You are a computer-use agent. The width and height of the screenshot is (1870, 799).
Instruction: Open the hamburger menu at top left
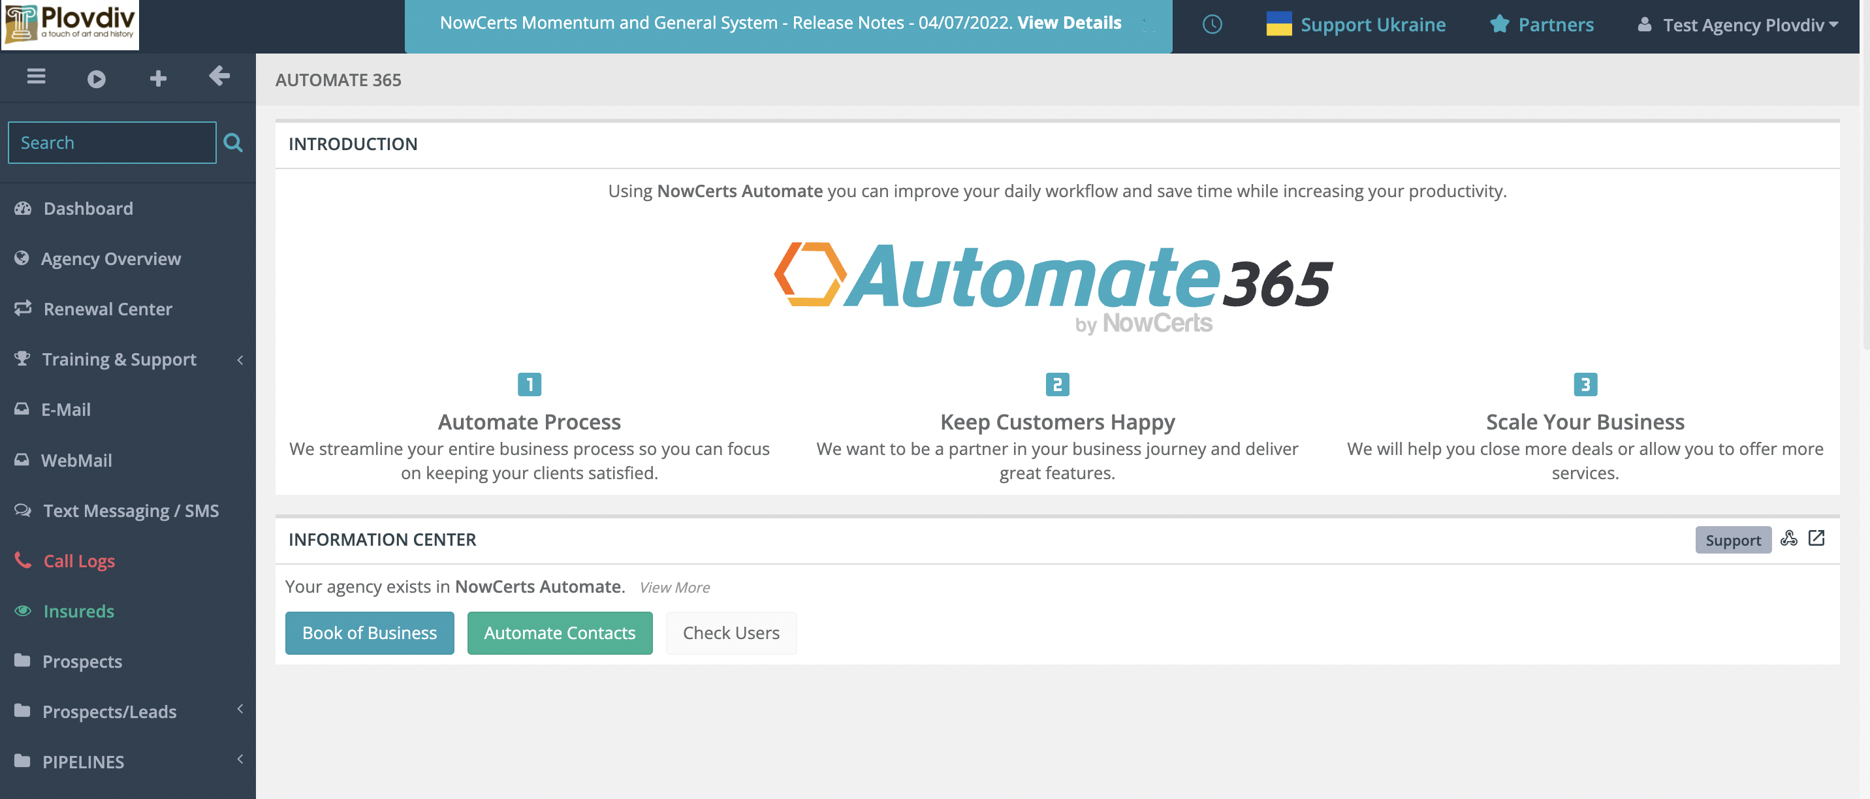point(35,77)
